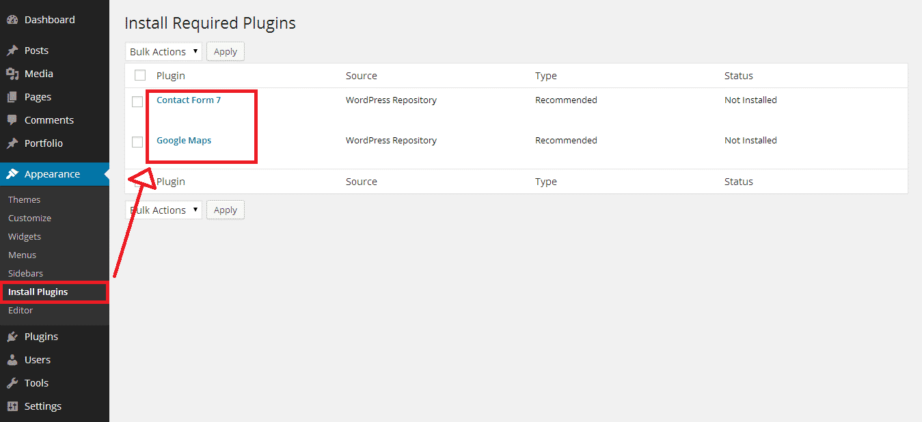The height and width of the screenshot is (422, 922).
Task: Click the Pages icon
Action: 12,97
